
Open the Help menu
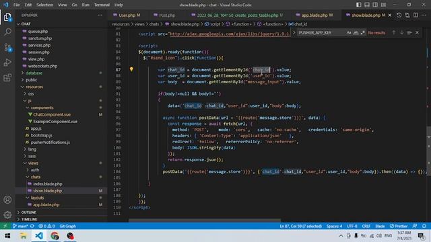pos(119,5)
